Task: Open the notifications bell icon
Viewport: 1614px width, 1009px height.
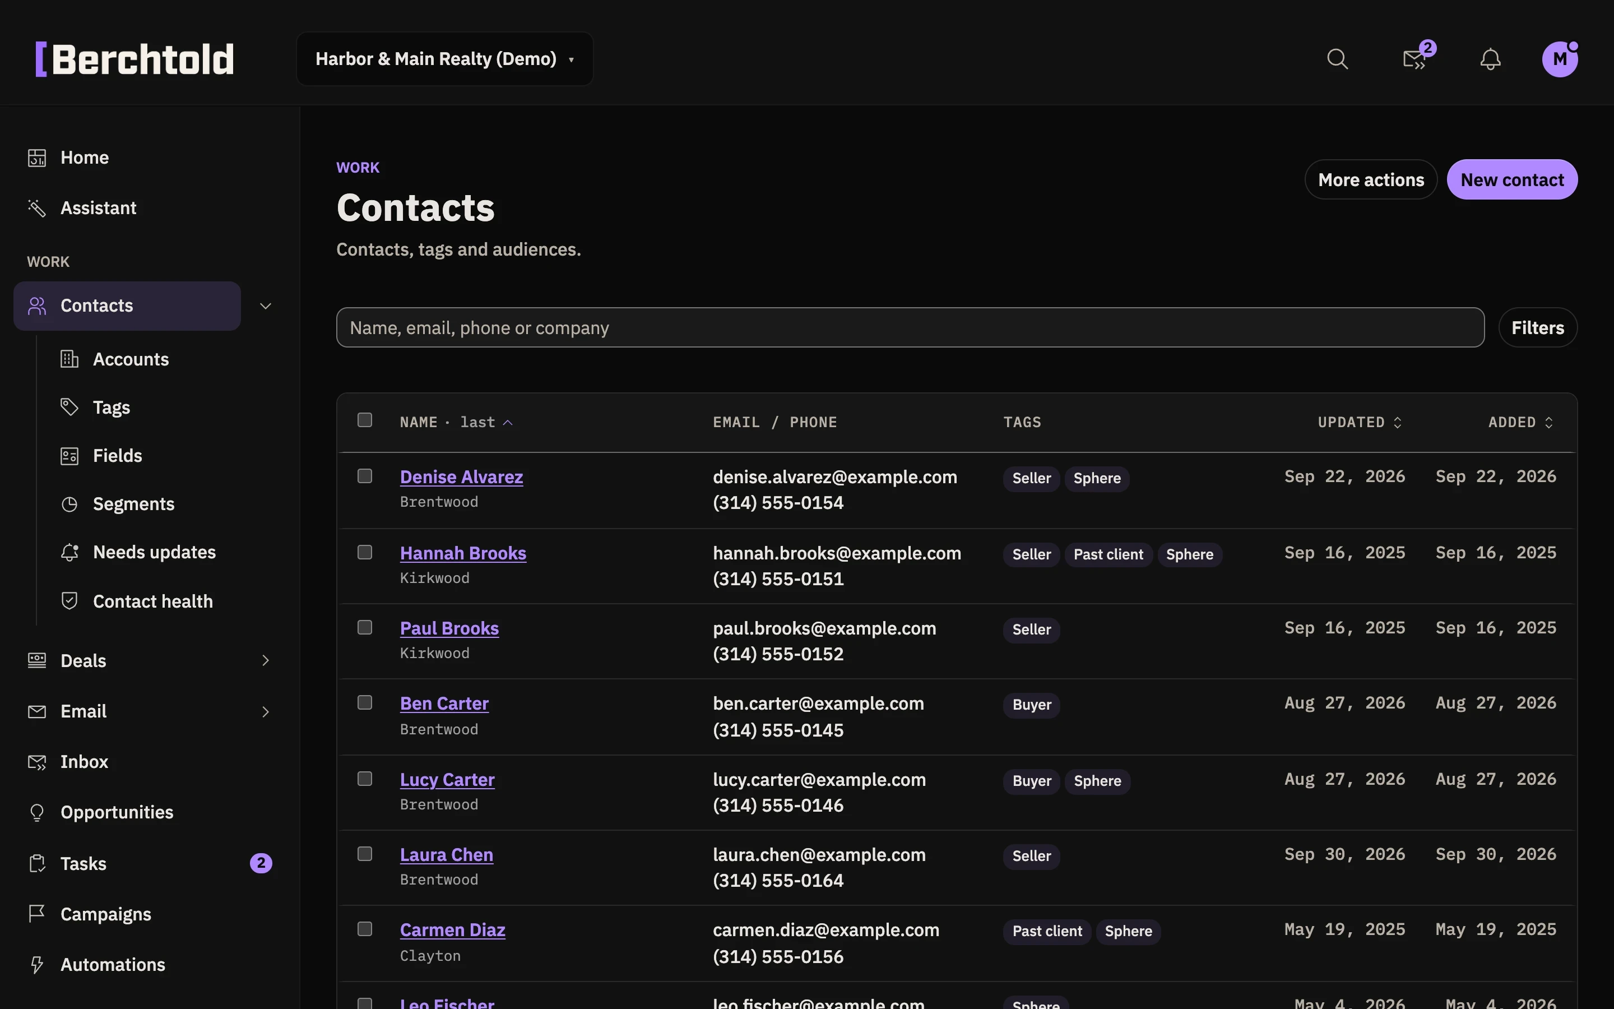Action: [1490, 59]
